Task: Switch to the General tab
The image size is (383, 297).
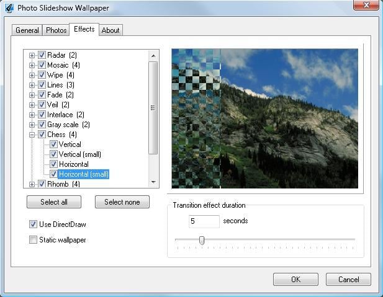Action: 27,30
